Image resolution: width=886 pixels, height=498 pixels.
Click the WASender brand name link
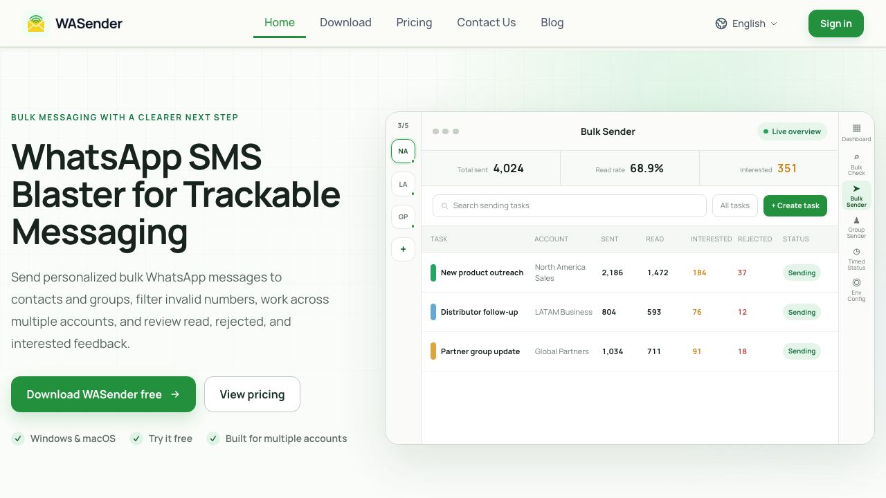point(89,24)
